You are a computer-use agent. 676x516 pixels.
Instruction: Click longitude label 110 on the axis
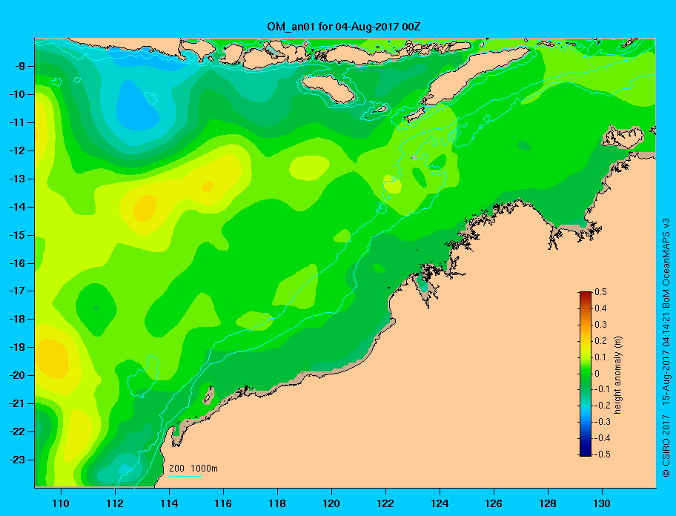click(62, 503)
